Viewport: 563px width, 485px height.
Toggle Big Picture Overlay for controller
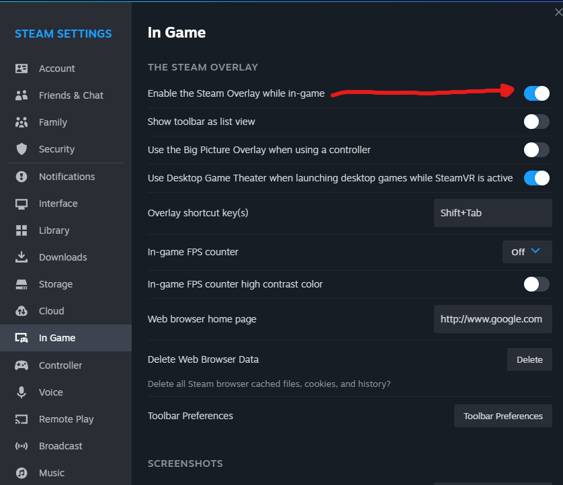pyautogui.click(x=537, y=150)
